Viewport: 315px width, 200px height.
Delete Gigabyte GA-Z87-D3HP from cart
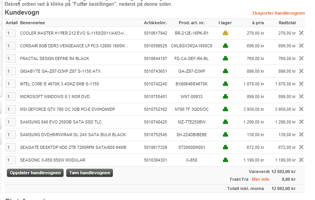point(301,71)
